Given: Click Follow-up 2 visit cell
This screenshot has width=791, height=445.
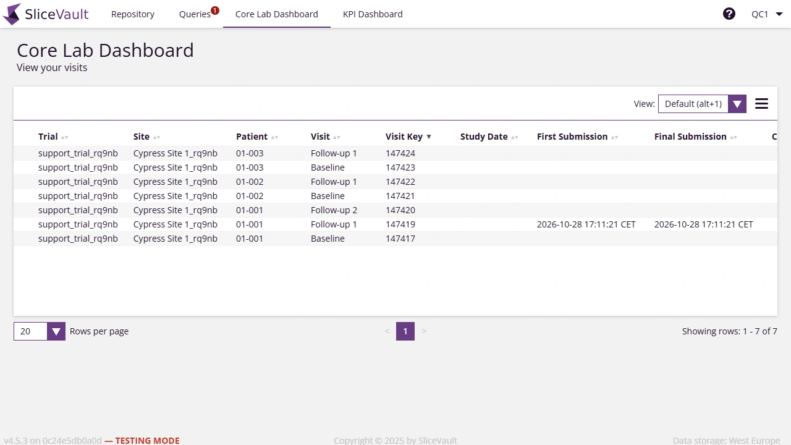Looking at the screenshot, I should coord(334,210).
